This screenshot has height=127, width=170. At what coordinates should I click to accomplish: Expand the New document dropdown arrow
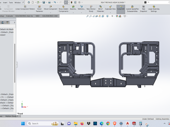tap(35, 2)
